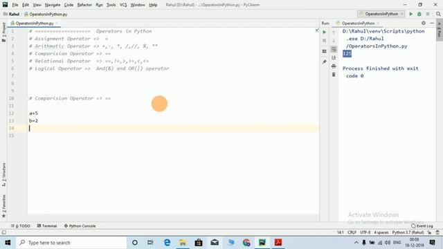Clear console with the trash icon
Screen dimensions: 443x249
[x=334, y=75]
